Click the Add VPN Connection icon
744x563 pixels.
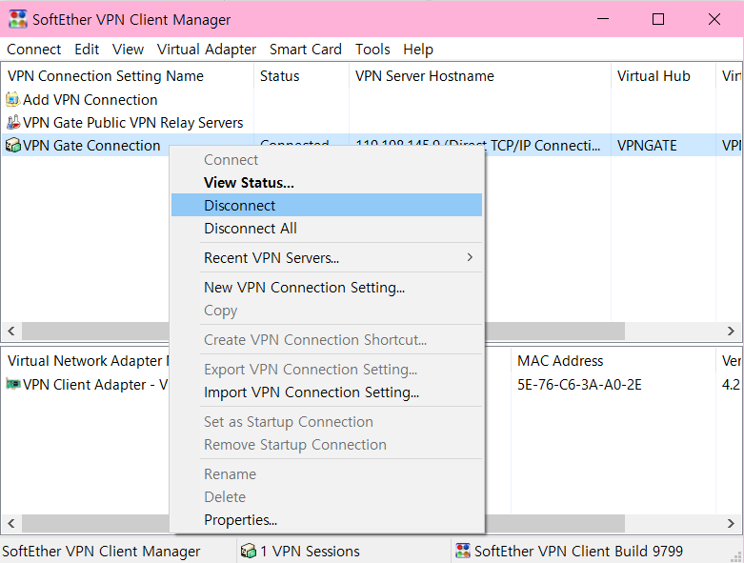[x=12, y=99]
